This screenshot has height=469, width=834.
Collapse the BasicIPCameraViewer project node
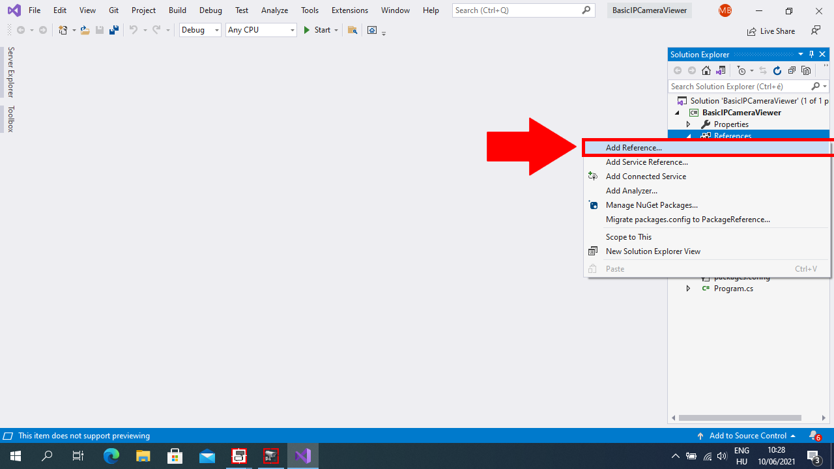pyautogui.click(x=678, y=113)
